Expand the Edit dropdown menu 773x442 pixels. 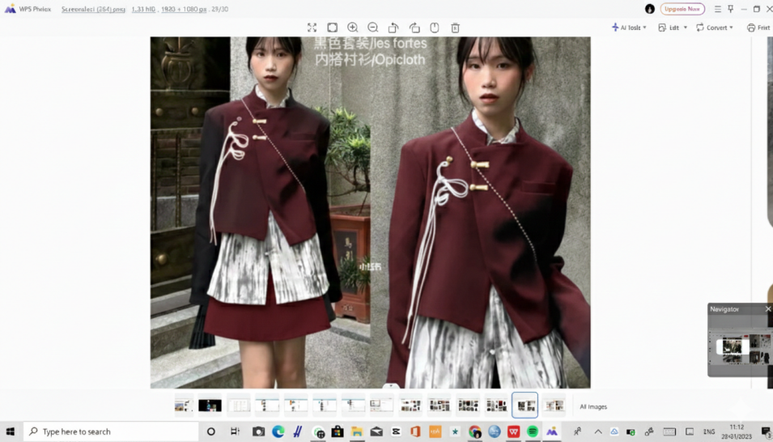click(673, 28)
